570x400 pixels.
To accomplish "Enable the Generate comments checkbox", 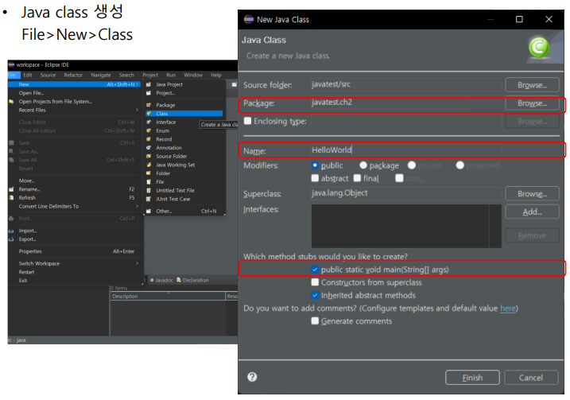I will 315,320.
